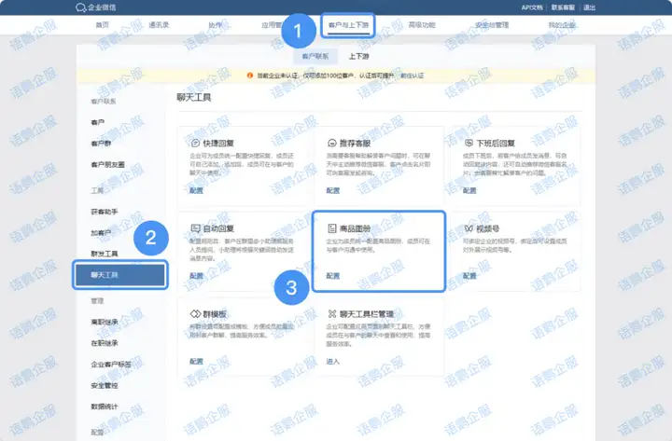Switch to the 上下游 sub-tab
The width and height of the screenshot is (672, 441).
[359, 57]
